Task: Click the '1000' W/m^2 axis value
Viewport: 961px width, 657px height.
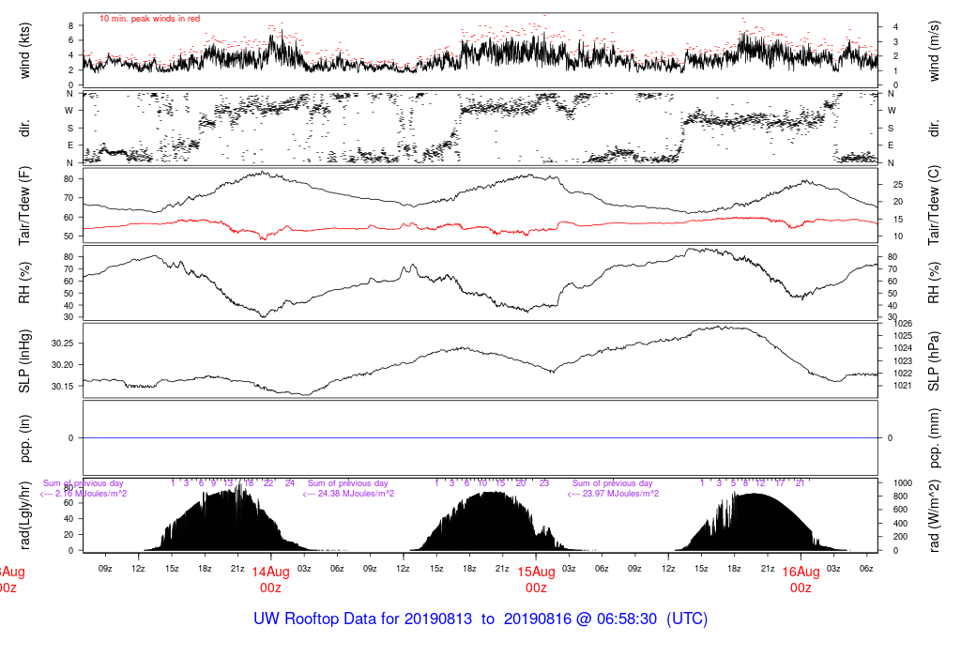Action: click(903, 483)
